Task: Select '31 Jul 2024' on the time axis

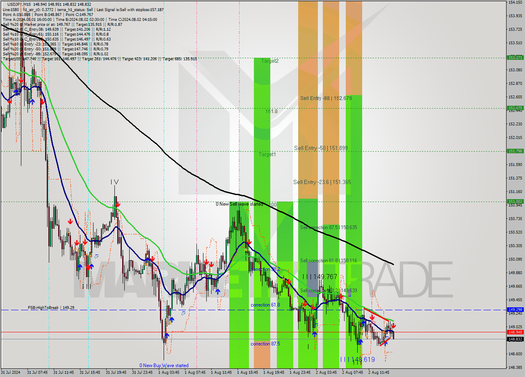Action: coord(11,372)
